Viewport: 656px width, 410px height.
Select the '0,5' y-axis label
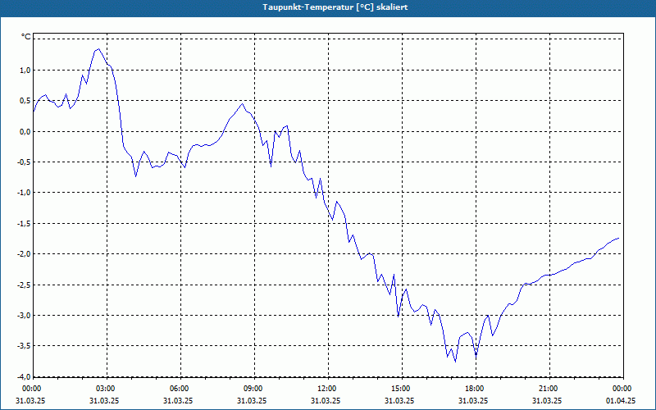click(25, 100)
